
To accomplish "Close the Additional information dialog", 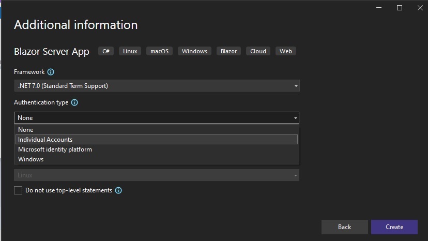I will click(x=420, y=8).
